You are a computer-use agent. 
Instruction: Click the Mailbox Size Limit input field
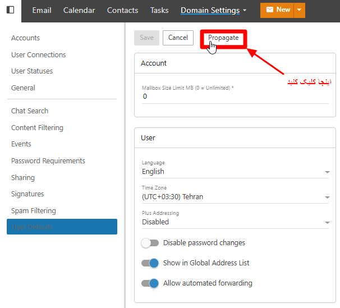(235, 96)
